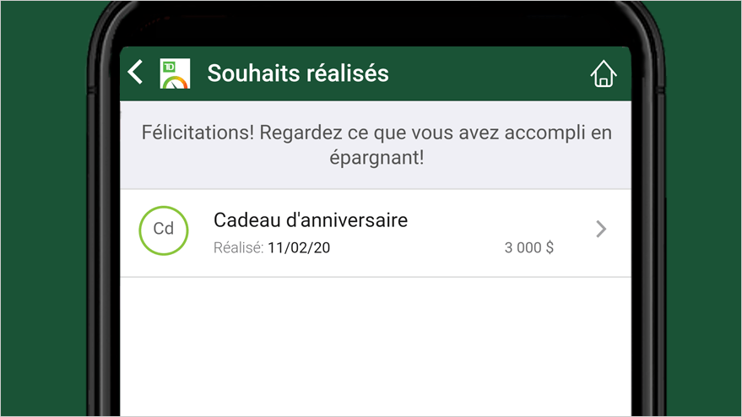Expand Cadeau d'anniversaire with right chevron
Image resolution: width=742 pixels, height=417 pixels.
[601, 229]
